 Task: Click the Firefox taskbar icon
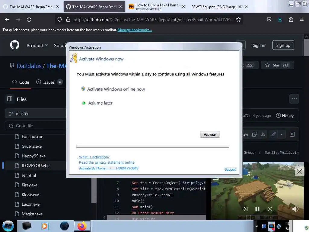click(82, 226)
